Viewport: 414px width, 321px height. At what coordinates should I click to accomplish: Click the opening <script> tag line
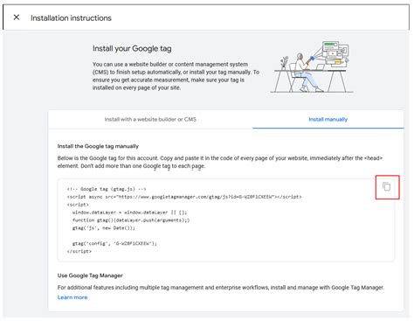tap(78, 205)
